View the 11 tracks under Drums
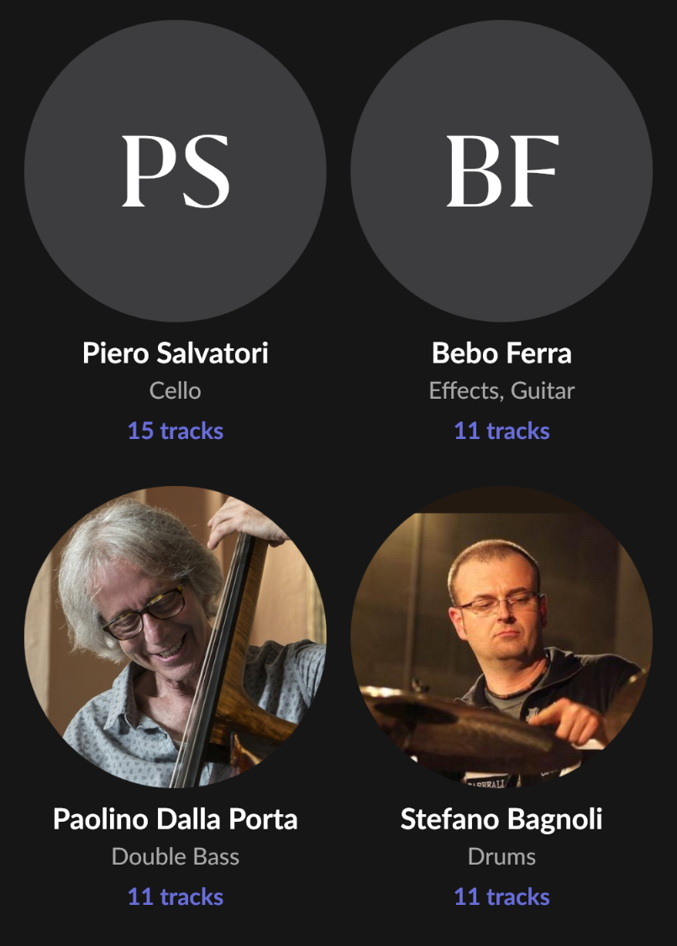This screenshot has width=677, height=946. click(501, 896)
